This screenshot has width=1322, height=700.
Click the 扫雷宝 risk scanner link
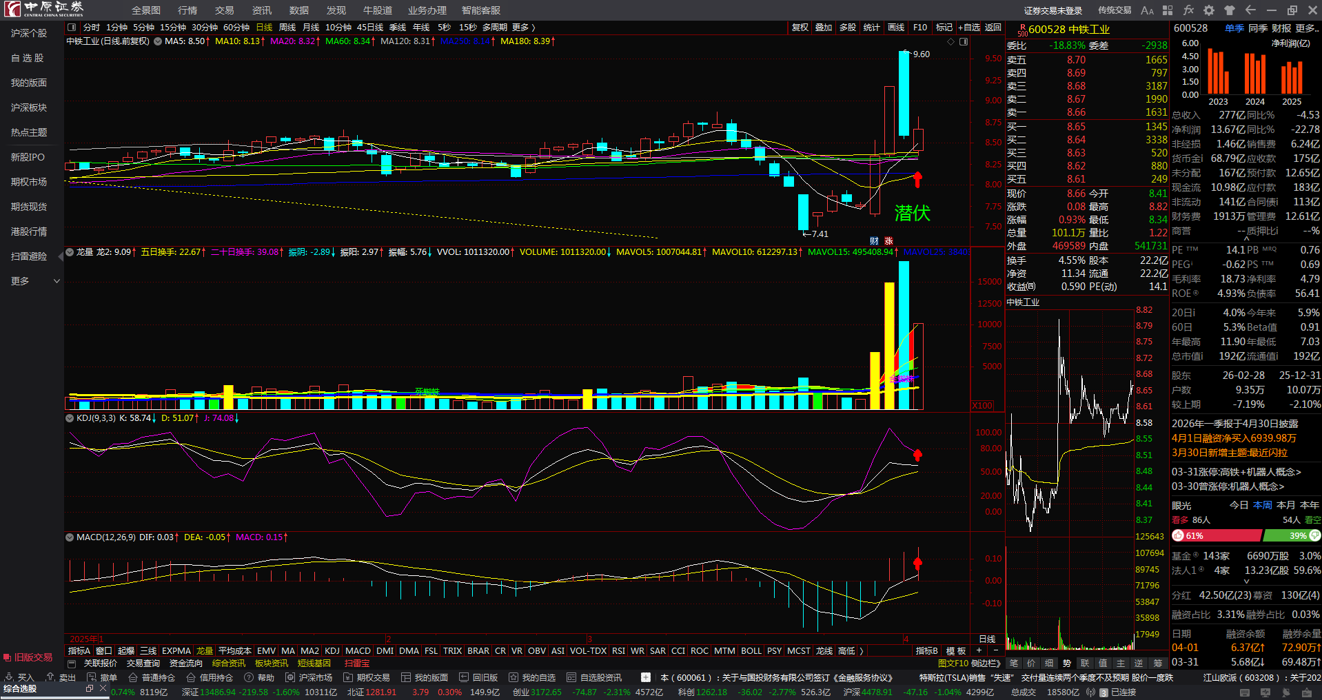357,663
